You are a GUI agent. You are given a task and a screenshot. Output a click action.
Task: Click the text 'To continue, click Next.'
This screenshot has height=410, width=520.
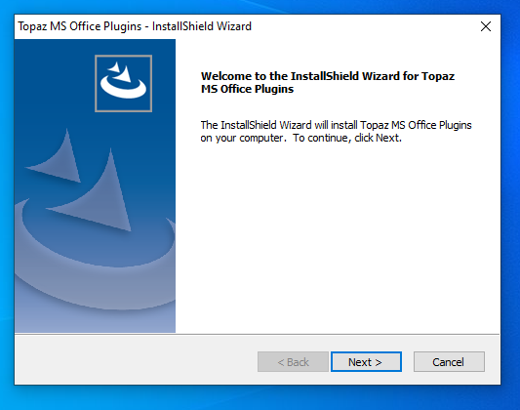(x=347, y=138)
